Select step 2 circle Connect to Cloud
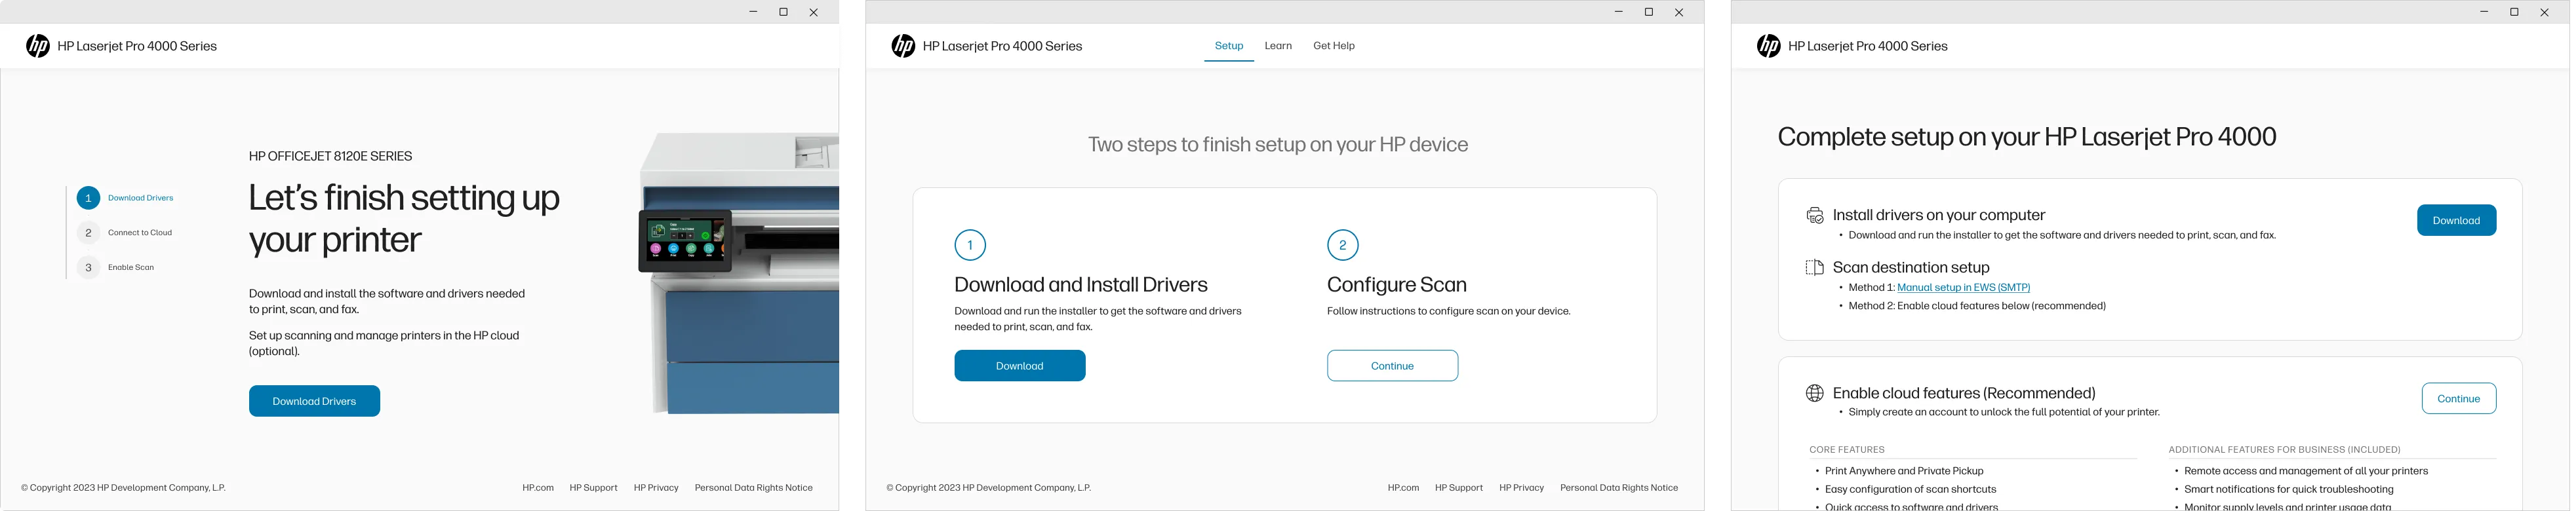2576x511 pixels. [x=88, y=233]
